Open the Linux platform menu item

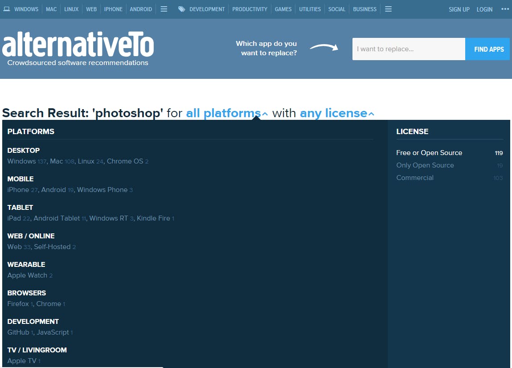71,9
